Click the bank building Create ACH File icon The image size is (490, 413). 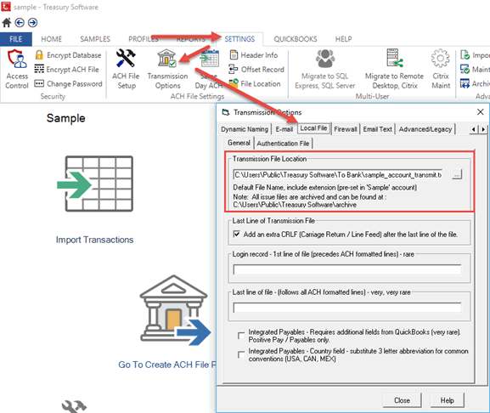pos(175,310)
